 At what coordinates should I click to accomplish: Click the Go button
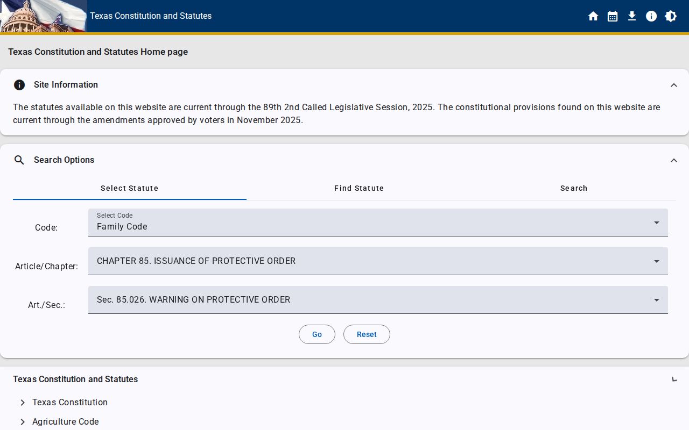point(317,334)
